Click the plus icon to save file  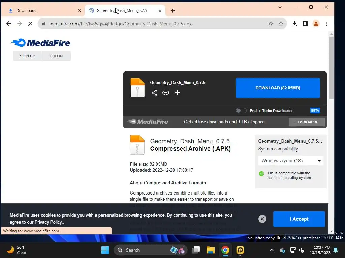[x=177, y=93]
